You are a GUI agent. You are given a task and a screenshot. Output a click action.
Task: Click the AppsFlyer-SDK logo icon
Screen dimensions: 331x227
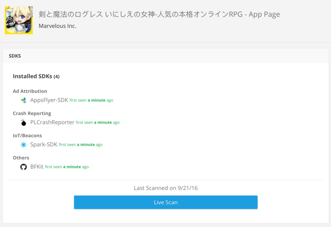point(24,100)
